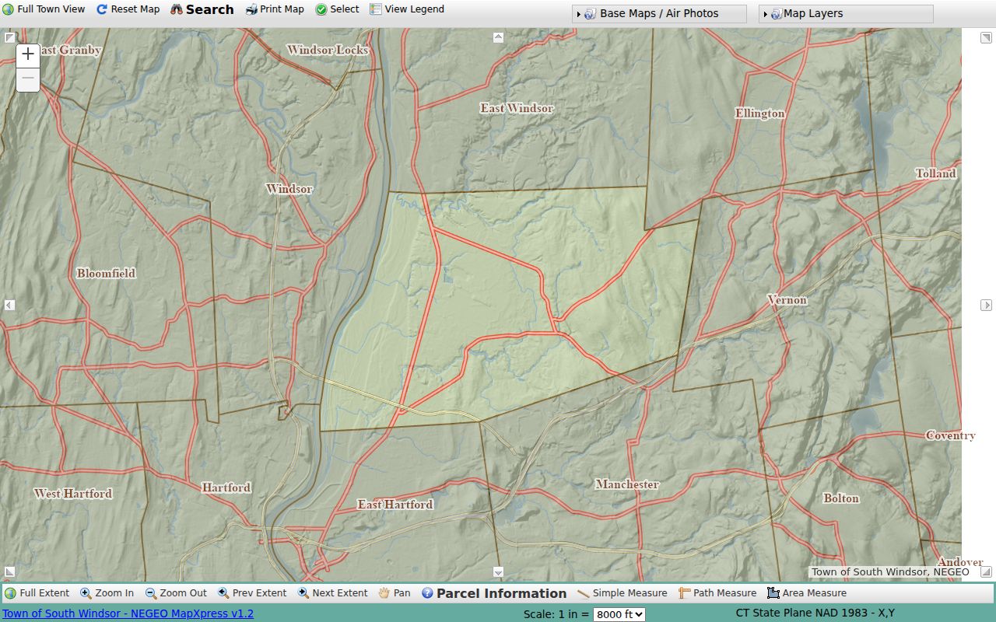Click the Manchester town label
Viewport: 996px width, 622px height.
point(627,484)
